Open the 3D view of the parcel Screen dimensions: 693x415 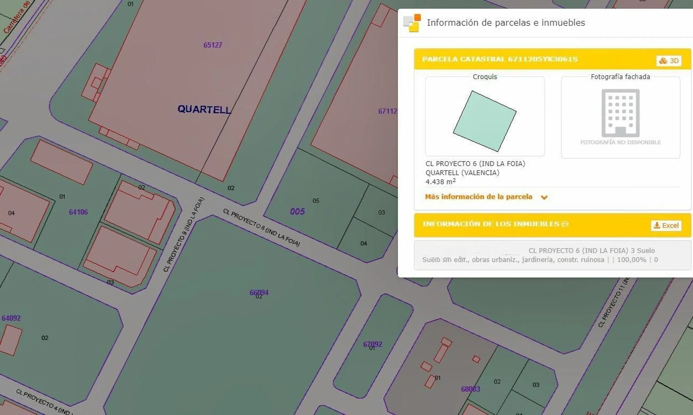tap(669, 61)
